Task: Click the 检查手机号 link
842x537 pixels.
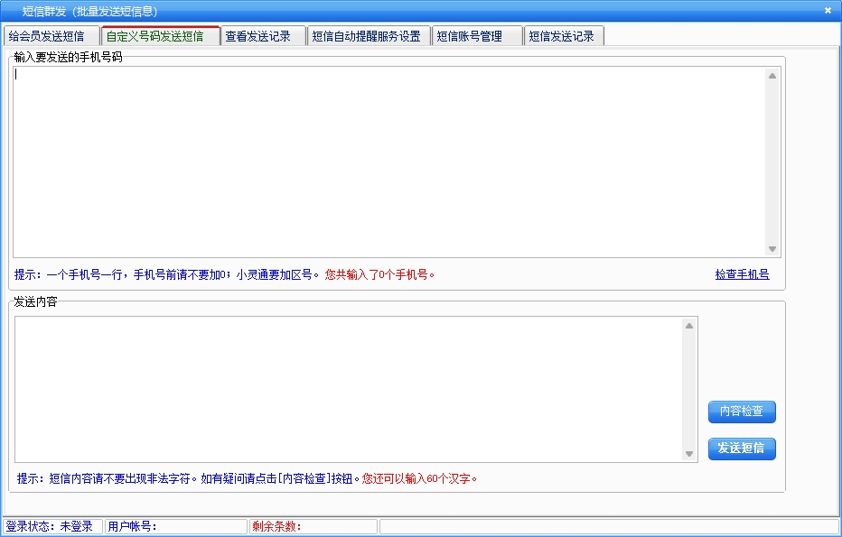Action: [x=742, y=274]
